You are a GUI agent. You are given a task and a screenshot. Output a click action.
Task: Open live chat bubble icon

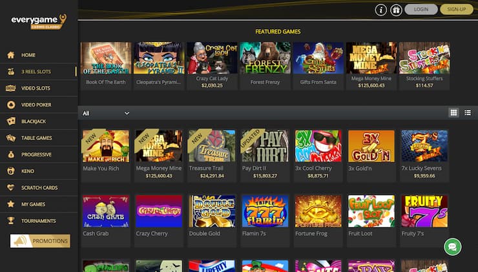point(452,247)
